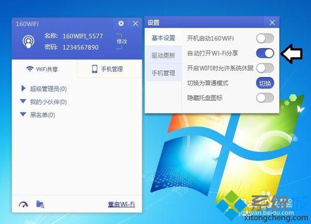Select 基本设置 in settings sidebar
311x224 pixels.
coord(164,38)
